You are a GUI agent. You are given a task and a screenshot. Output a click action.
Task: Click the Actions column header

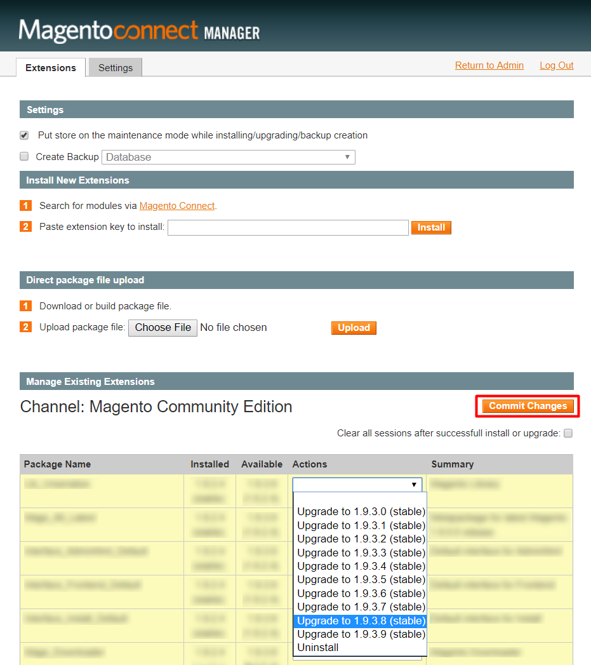[310, 464]
